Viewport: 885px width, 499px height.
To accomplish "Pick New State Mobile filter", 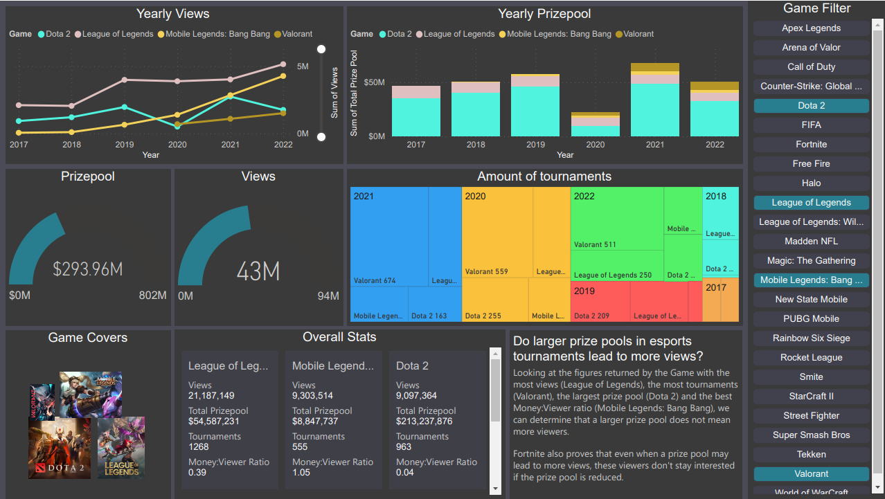I will click(x=811, y=300).
